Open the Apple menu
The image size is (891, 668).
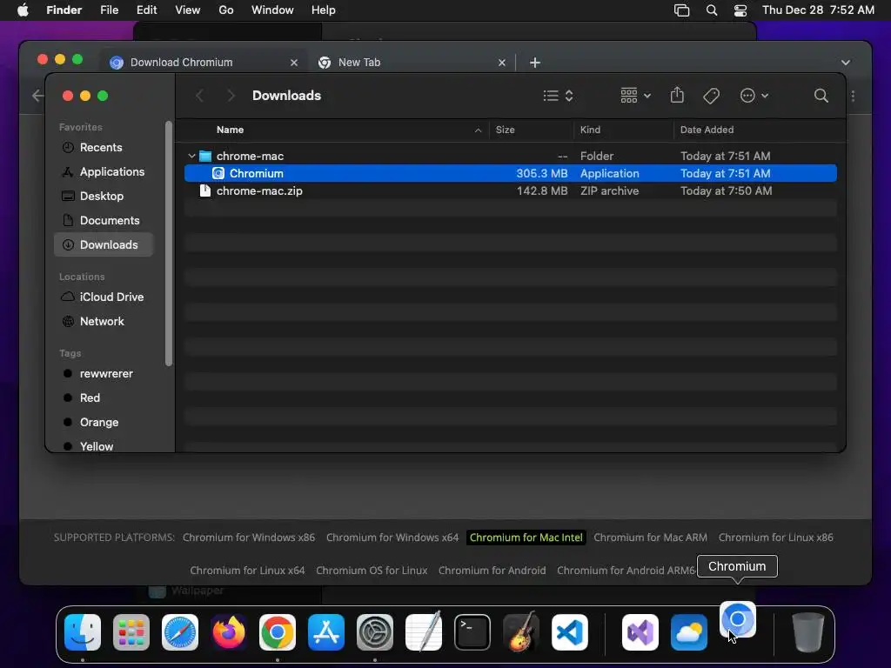coord(23,10)
